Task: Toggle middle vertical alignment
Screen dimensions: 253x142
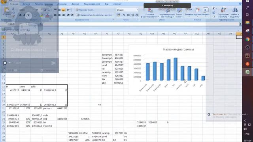Action: [x=59, y=10]
